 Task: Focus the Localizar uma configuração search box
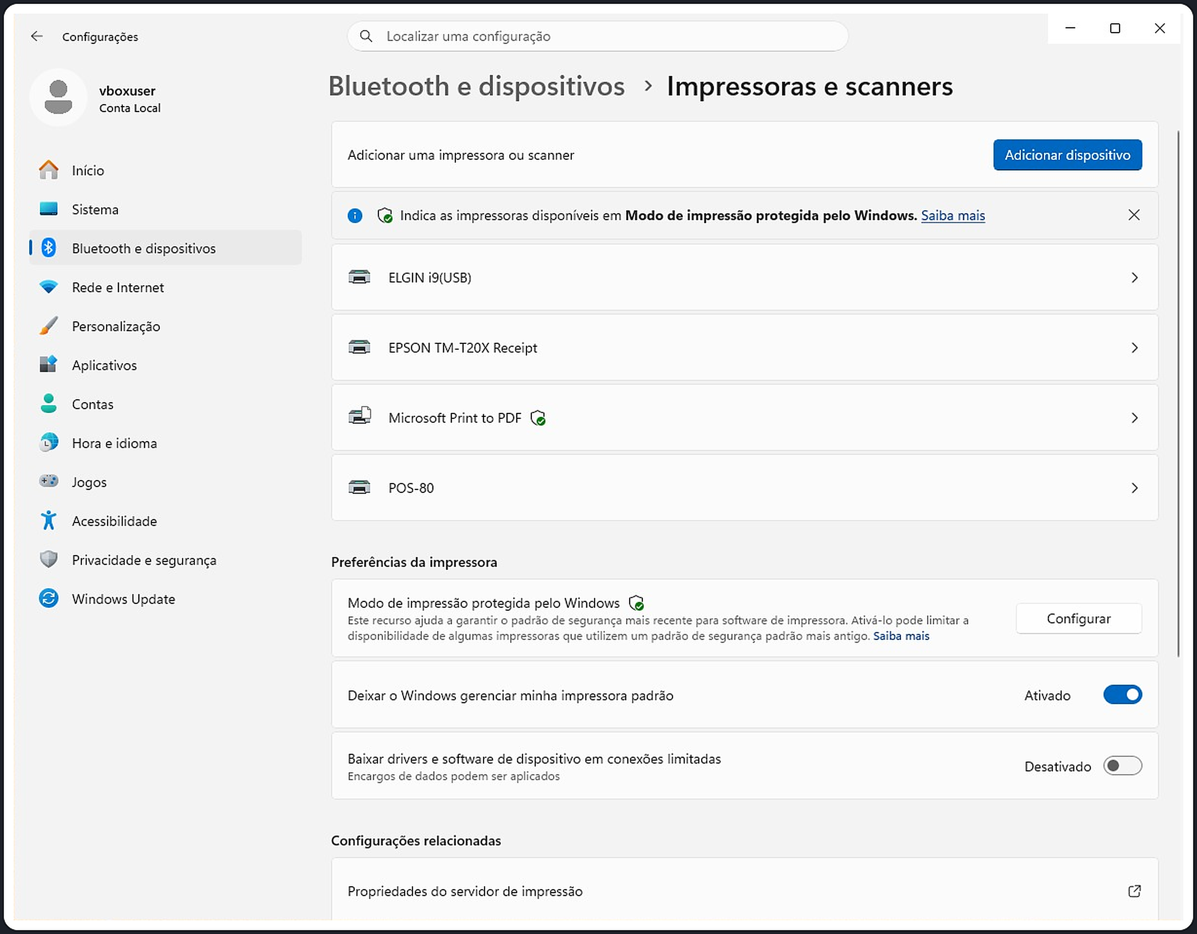(598, 36)
